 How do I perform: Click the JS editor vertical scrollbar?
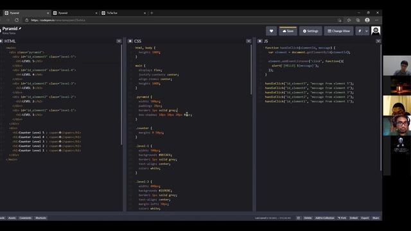[381, 108]
